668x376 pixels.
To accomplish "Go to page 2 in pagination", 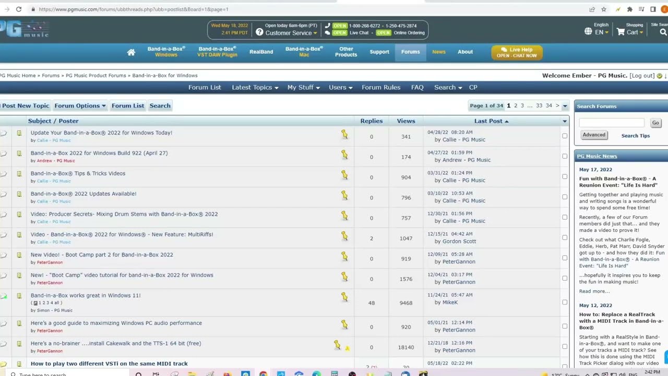I will pyautogui.click(x=516, y=105).
